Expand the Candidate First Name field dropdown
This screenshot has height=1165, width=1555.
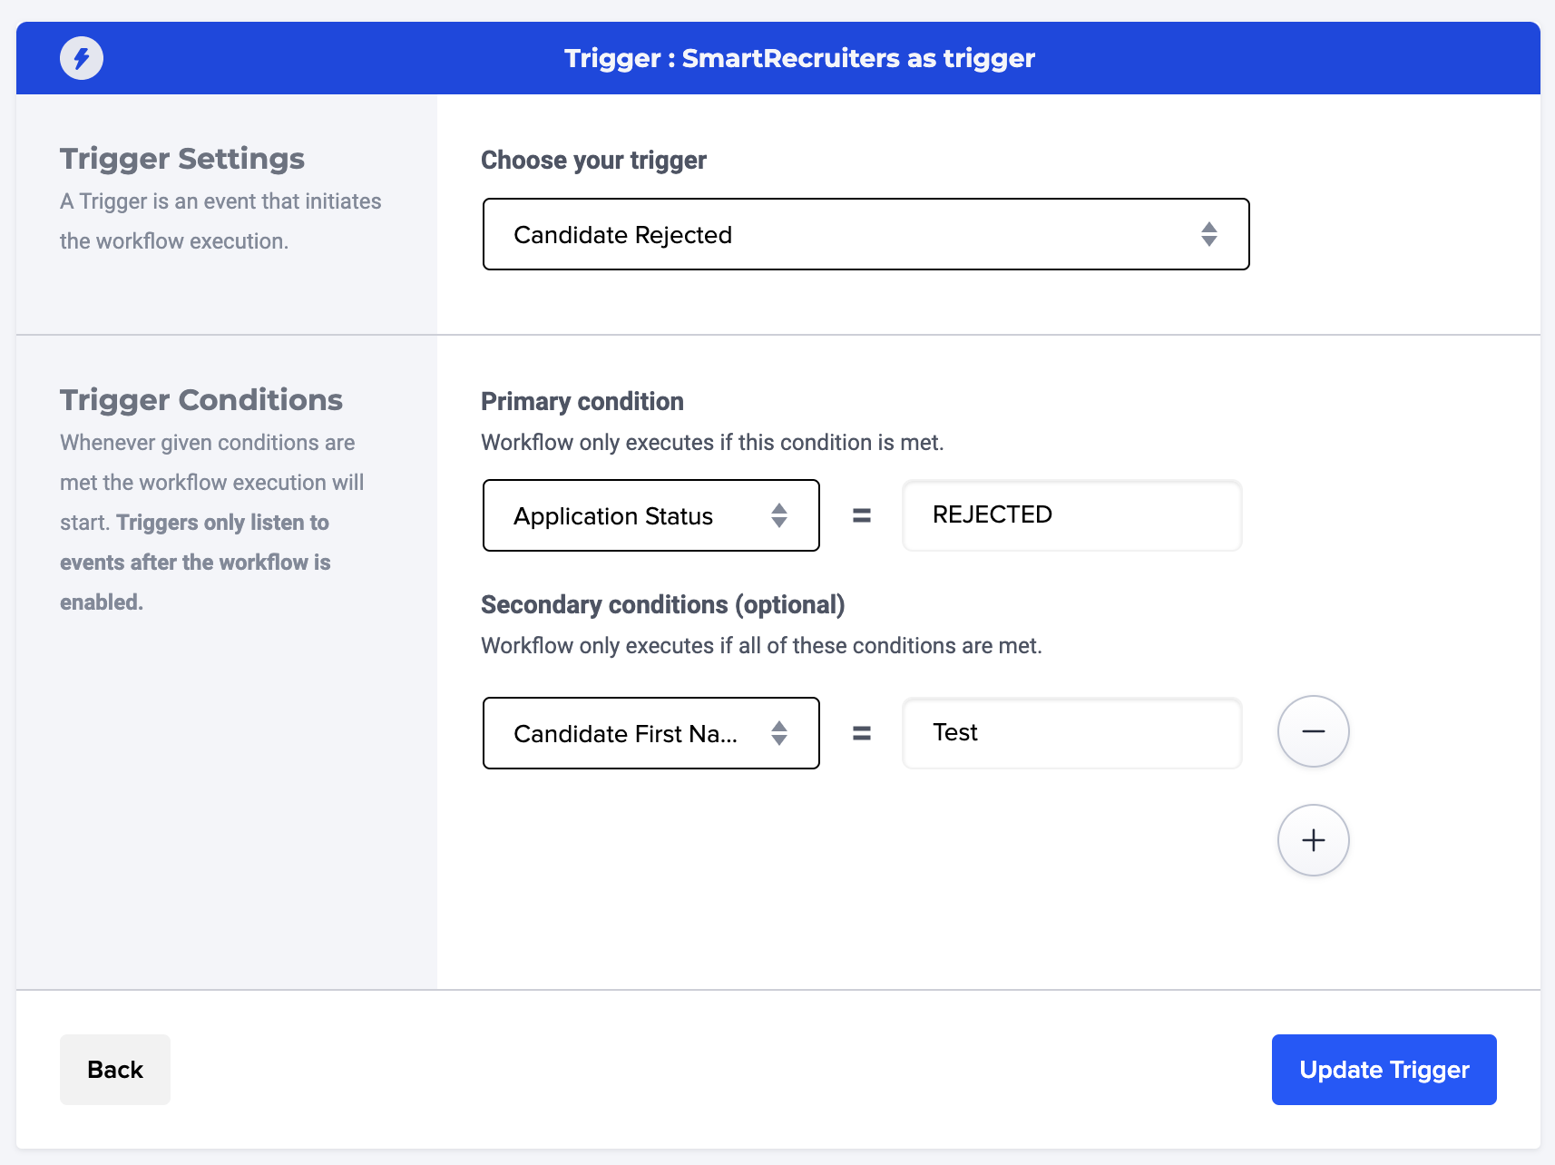click(x=650, y=733)
